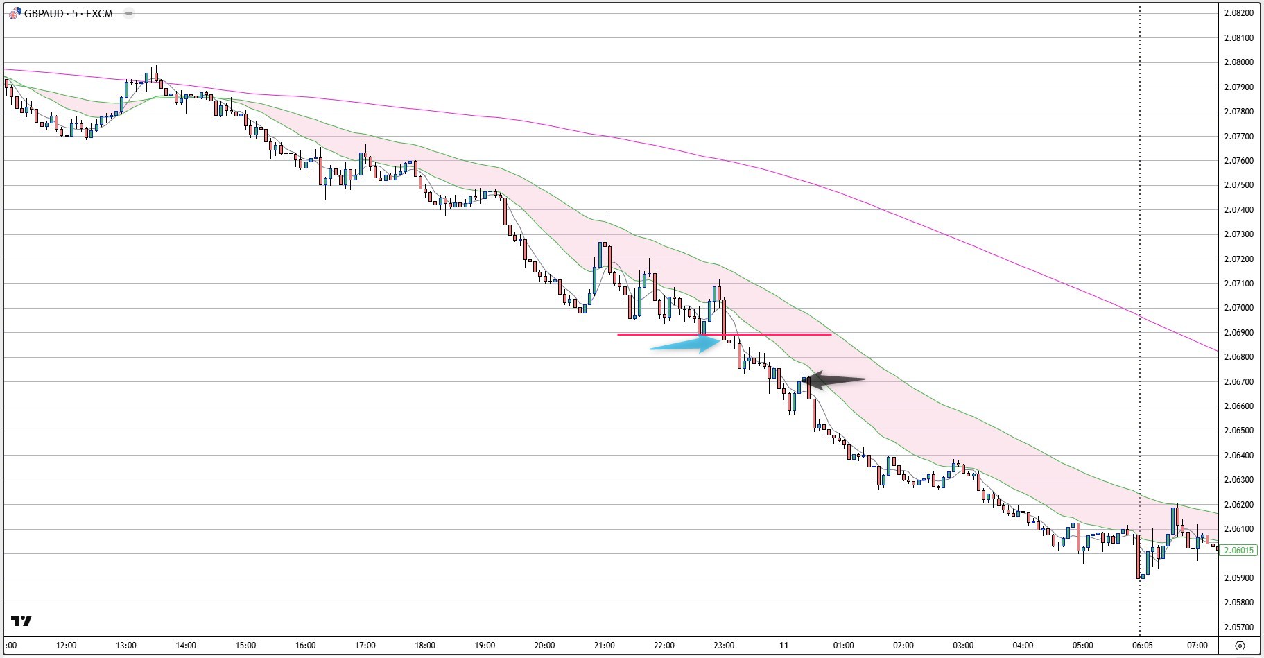Collapse the indicator legend toggle
Image resolution: width=1264 pixels, height=658 pixels.
(128, 14)
